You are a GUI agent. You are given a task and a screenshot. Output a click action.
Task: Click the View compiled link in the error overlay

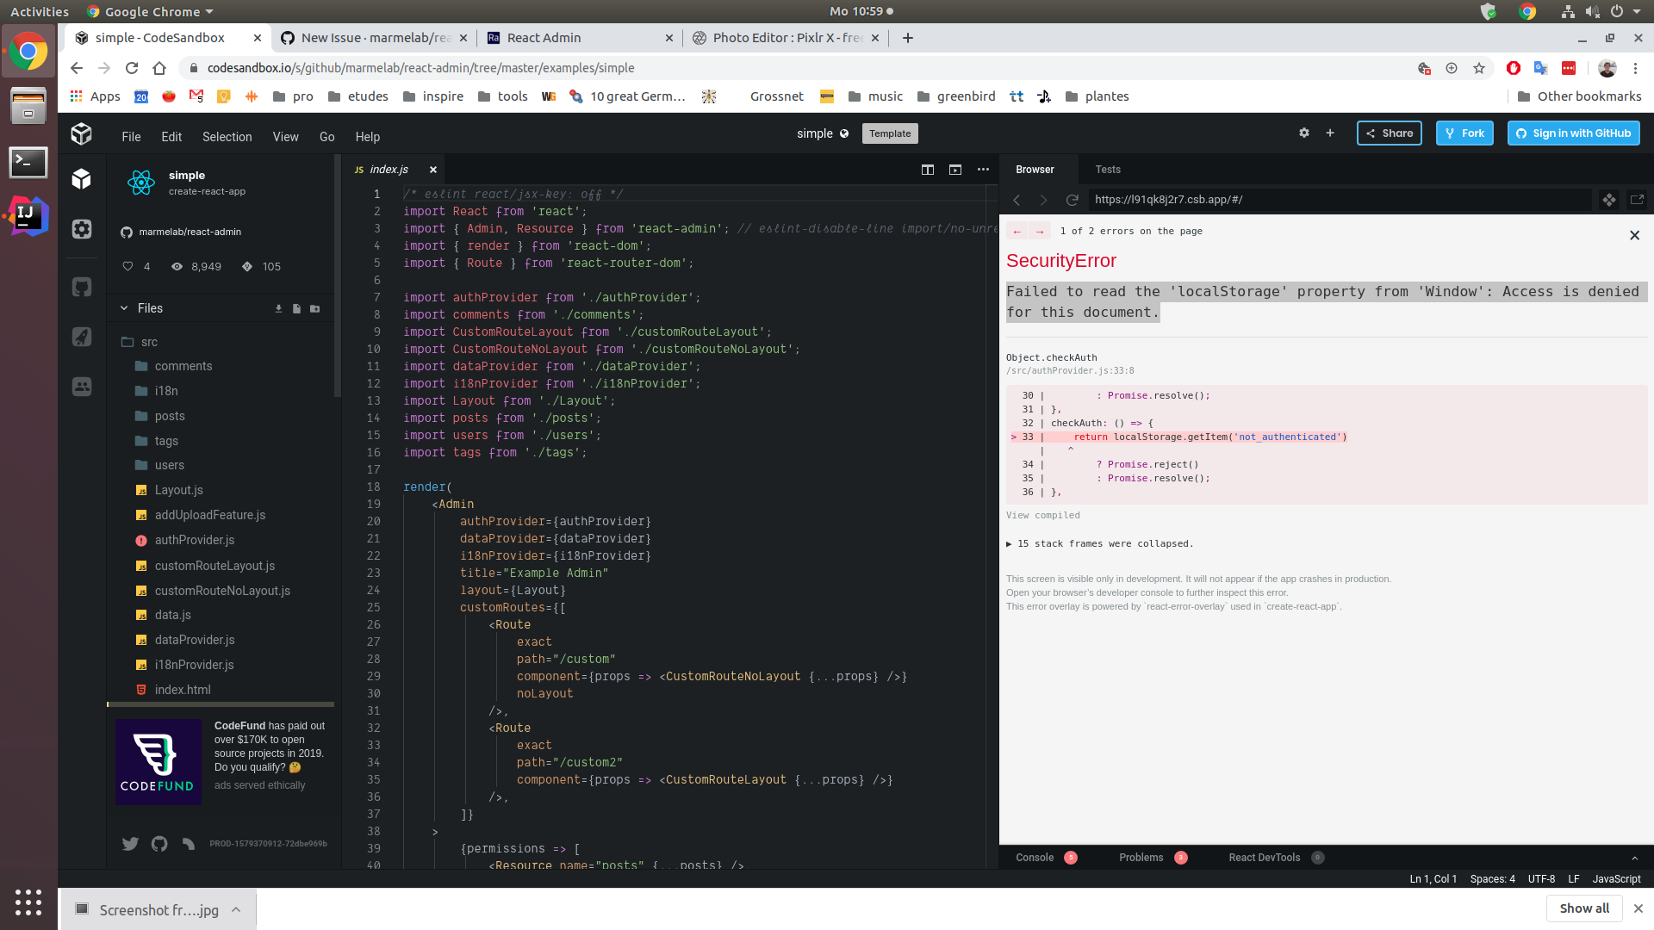[x=1043, y=515]
